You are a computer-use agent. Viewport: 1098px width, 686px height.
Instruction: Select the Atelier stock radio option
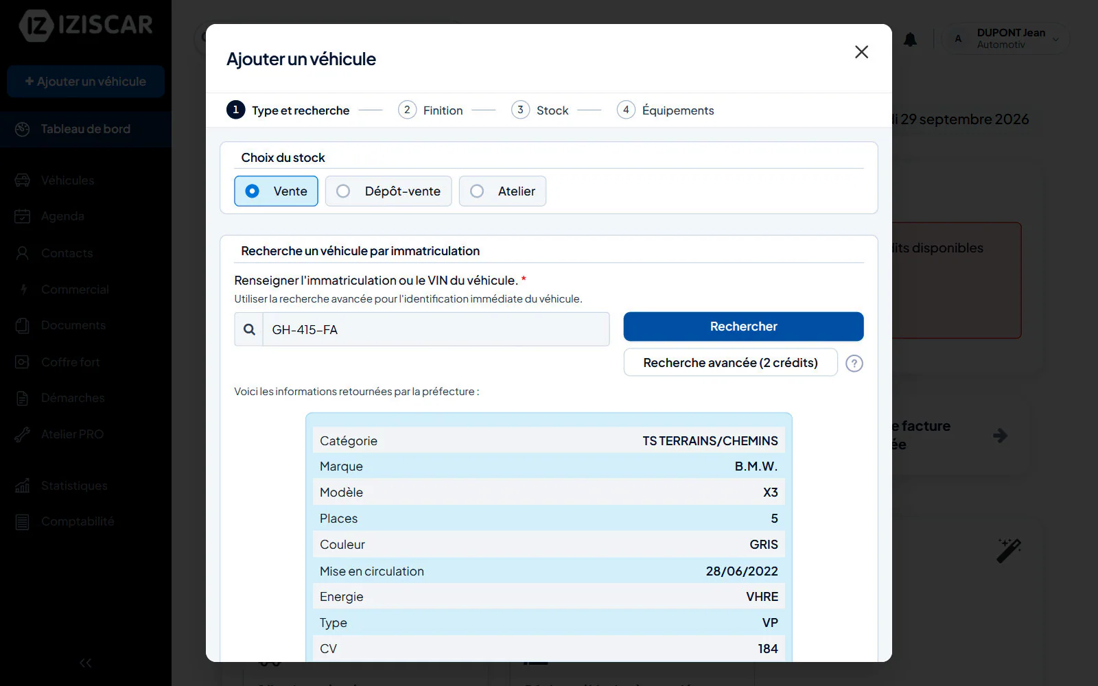pos(502,191)
